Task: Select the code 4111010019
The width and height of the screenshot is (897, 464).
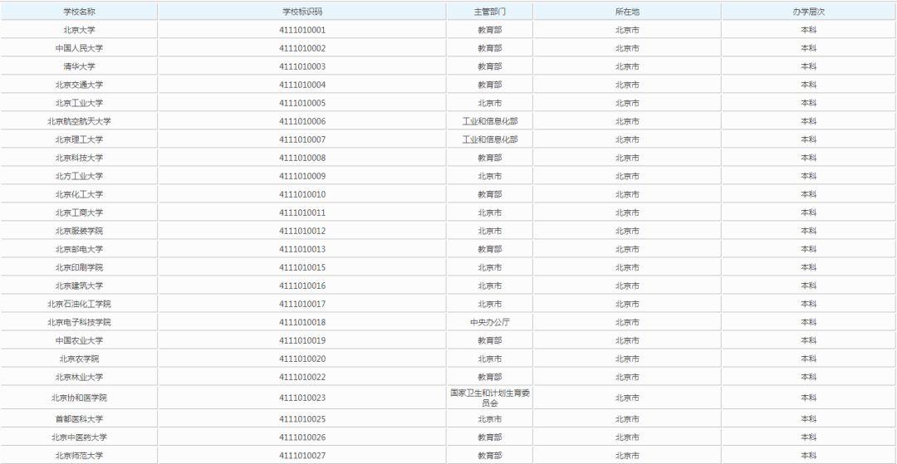Action: click(302, 340)
